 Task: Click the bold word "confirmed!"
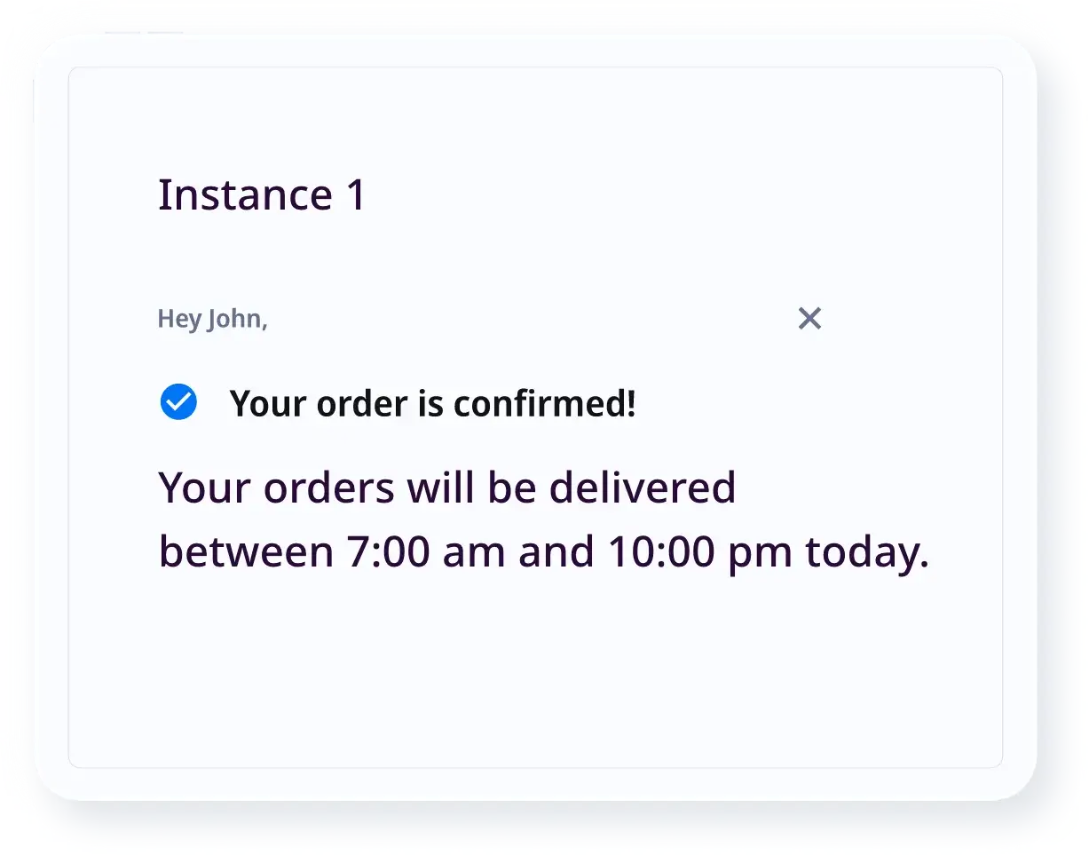(x=545, y=404)
